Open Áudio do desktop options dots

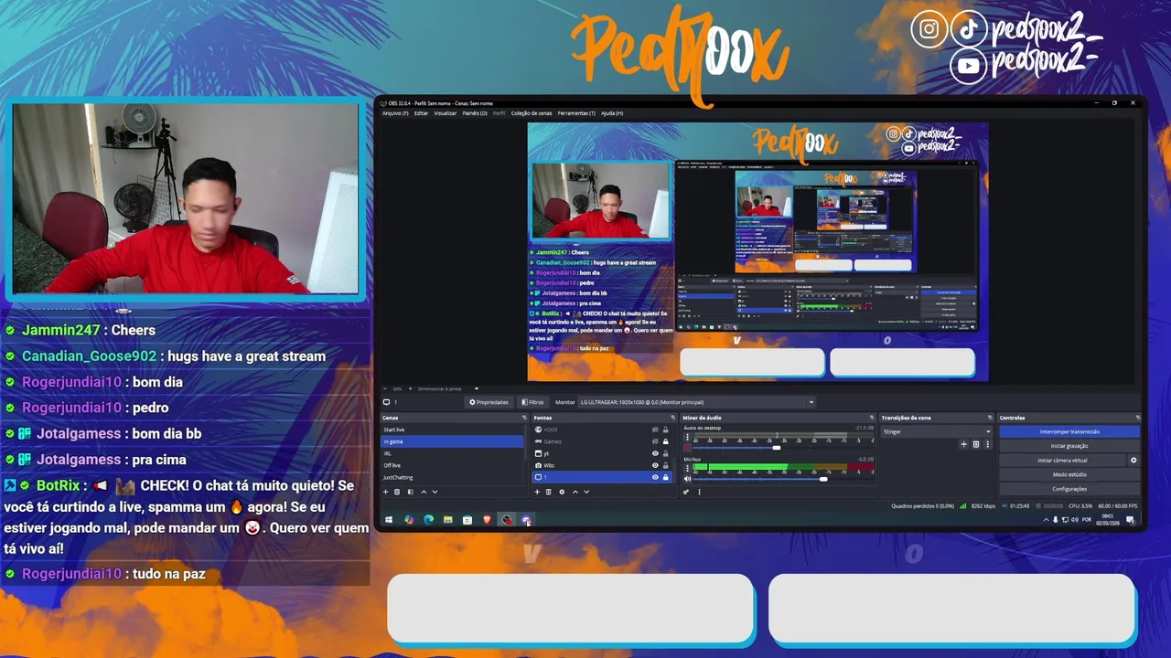click(687, 437)
